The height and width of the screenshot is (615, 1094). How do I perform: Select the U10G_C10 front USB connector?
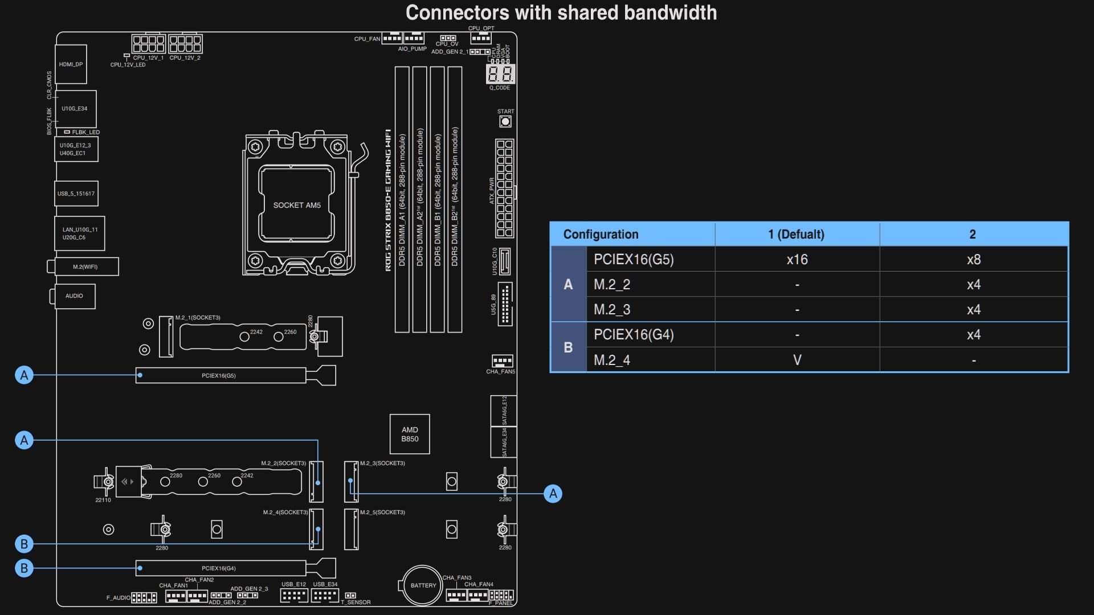(x=505, y=261)
